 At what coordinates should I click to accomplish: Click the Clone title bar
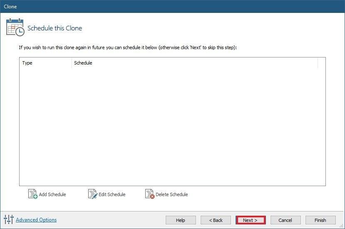click(172, 6)
